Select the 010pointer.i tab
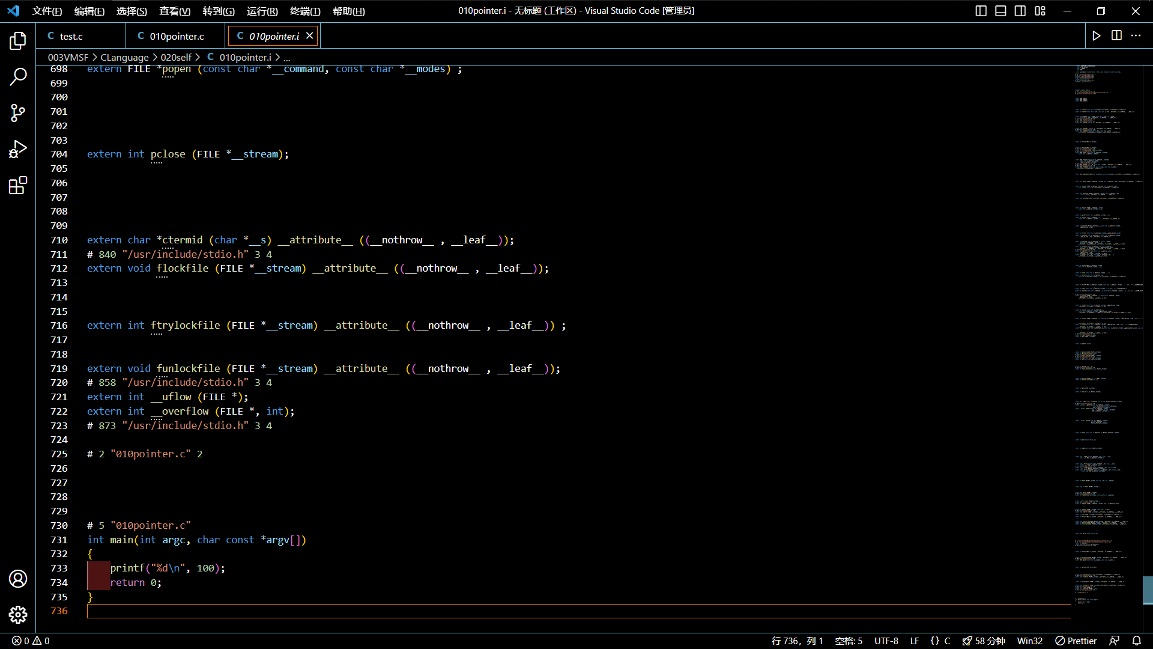 point(273,36)
